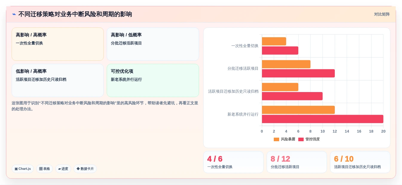The width and height of the screenshot is (402, 185).
Task: Open the 4 / 6 data card
Action: (233, 162)
